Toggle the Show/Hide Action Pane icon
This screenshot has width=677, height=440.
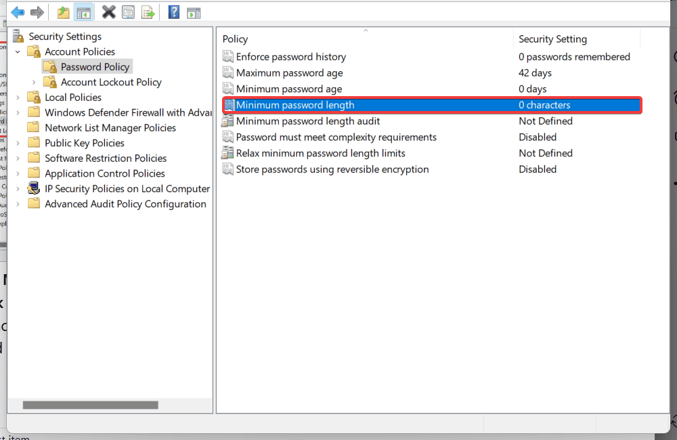194,13
